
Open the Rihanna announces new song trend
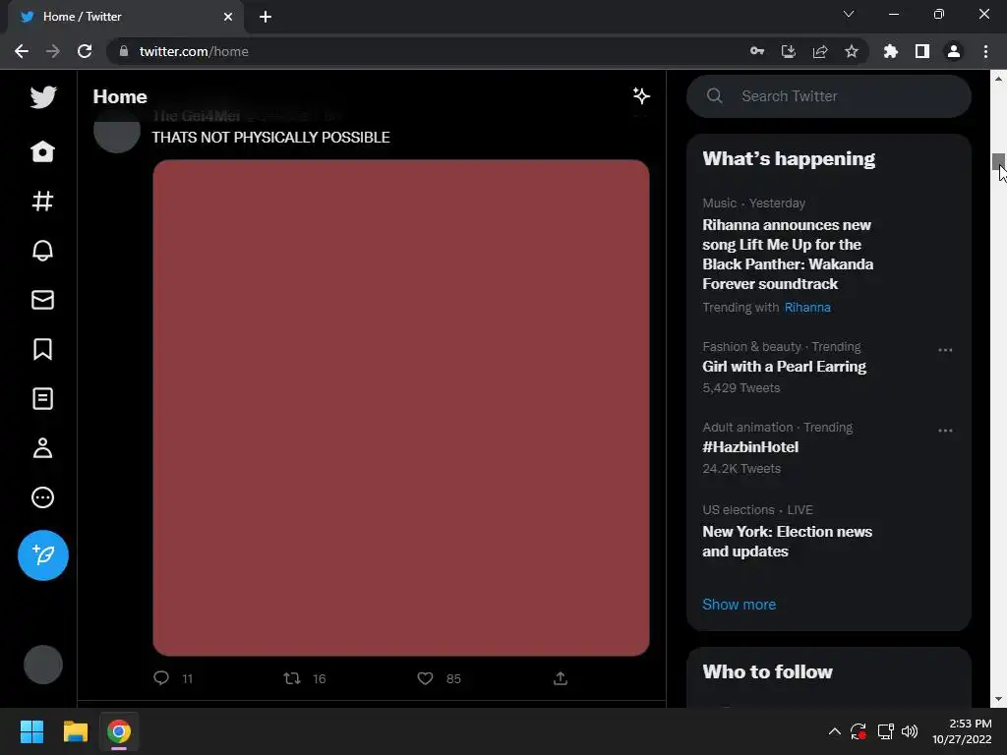point(788,255)
